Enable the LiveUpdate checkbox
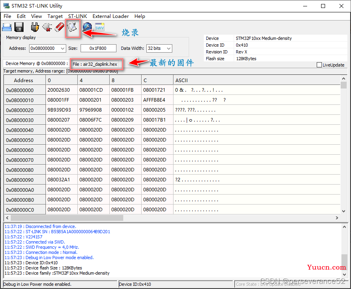The image size is (351, 289). click(319, 65)
